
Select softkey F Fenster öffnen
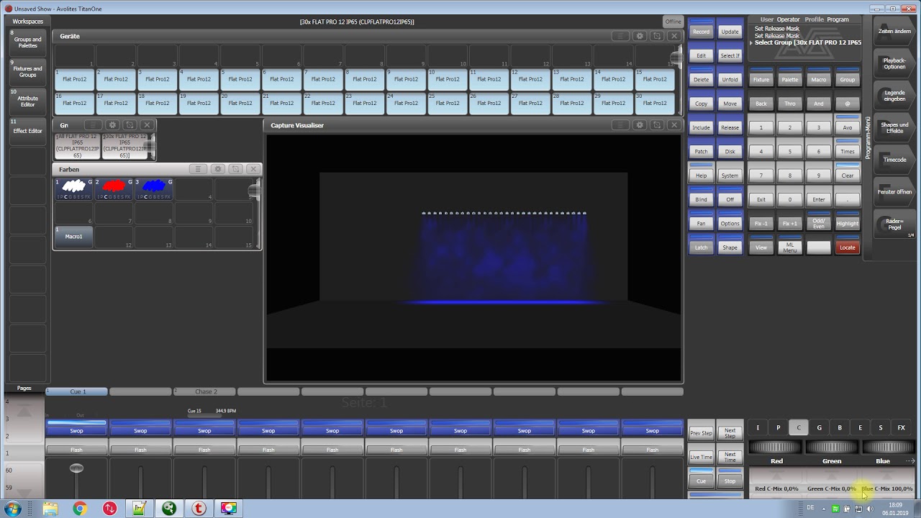click(894, 192)
